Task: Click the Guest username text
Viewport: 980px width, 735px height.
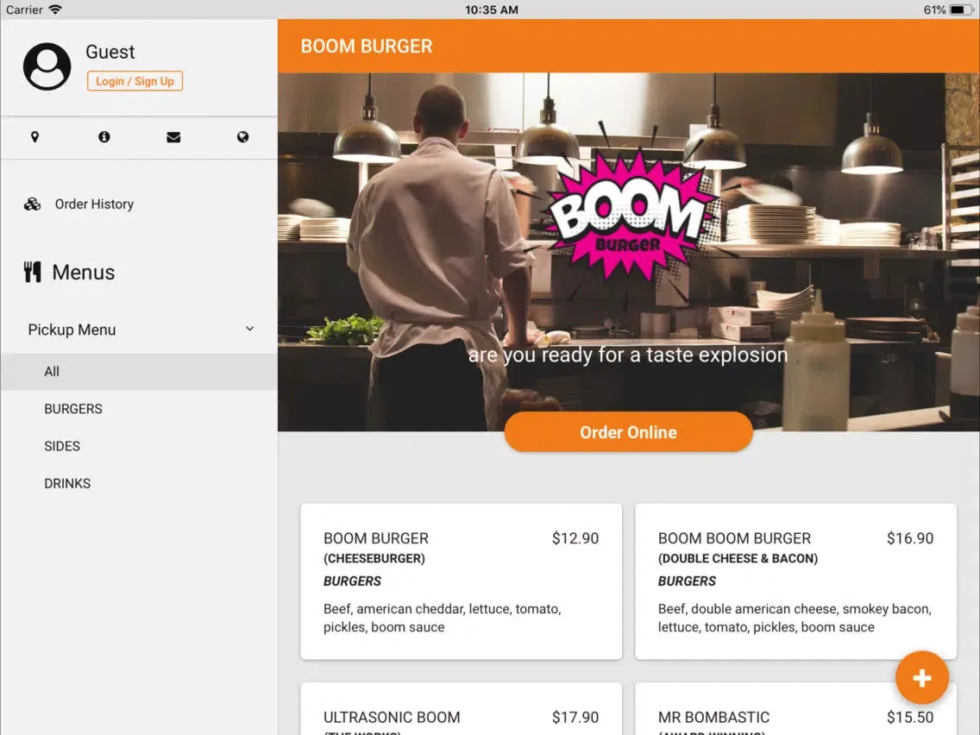Action: pyautogui.click(x=110, y=52)
